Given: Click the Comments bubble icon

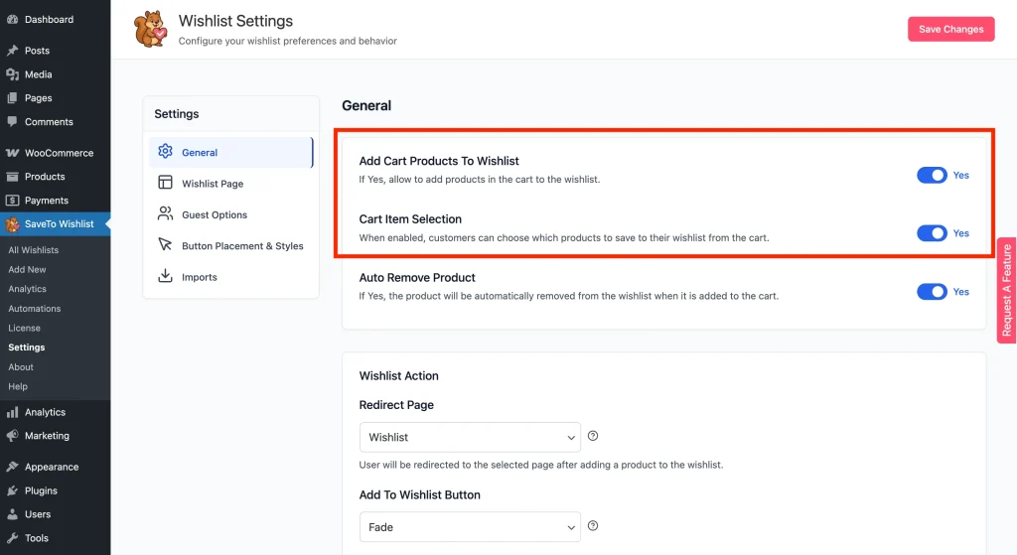Looking at the screenshot, I should [x=12, y=122].
